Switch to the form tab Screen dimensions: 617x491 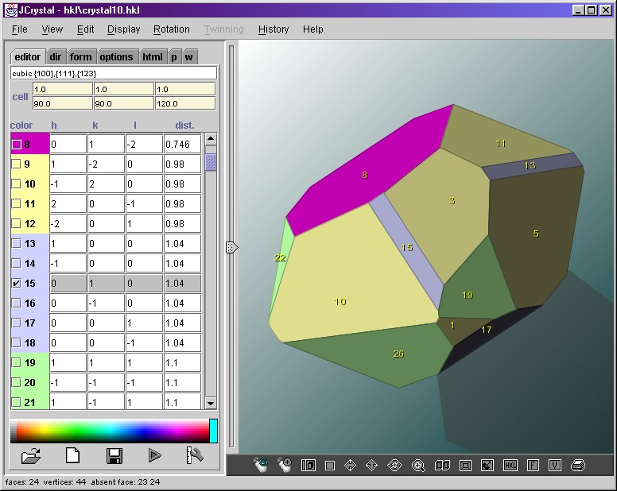pos(80,57)
